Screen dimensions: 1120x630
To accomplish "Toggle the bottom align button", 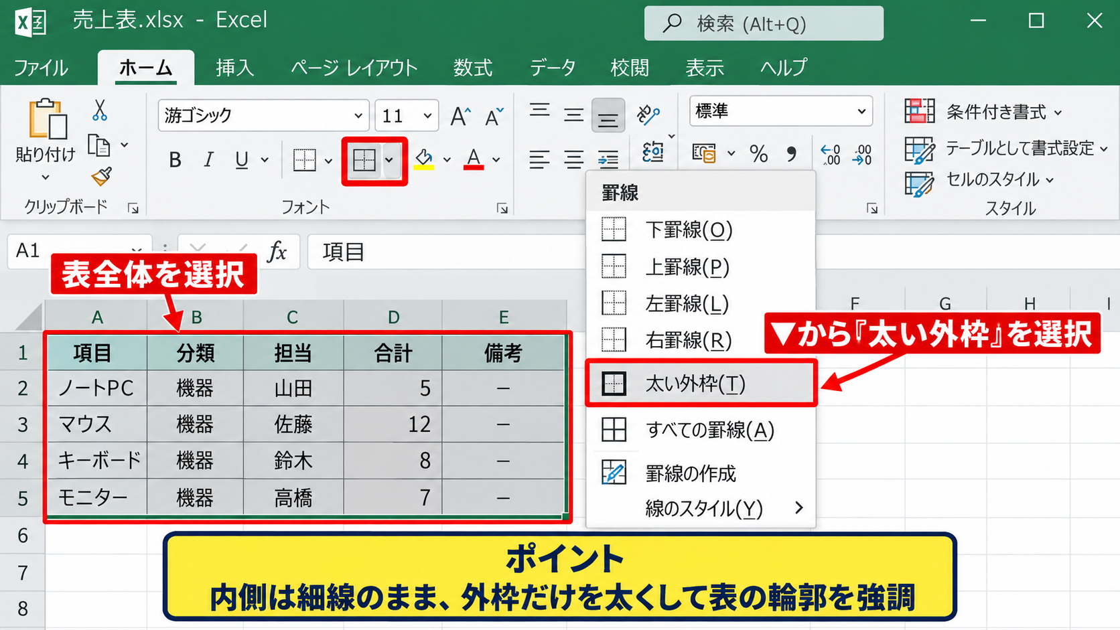I will pos(608,116).
